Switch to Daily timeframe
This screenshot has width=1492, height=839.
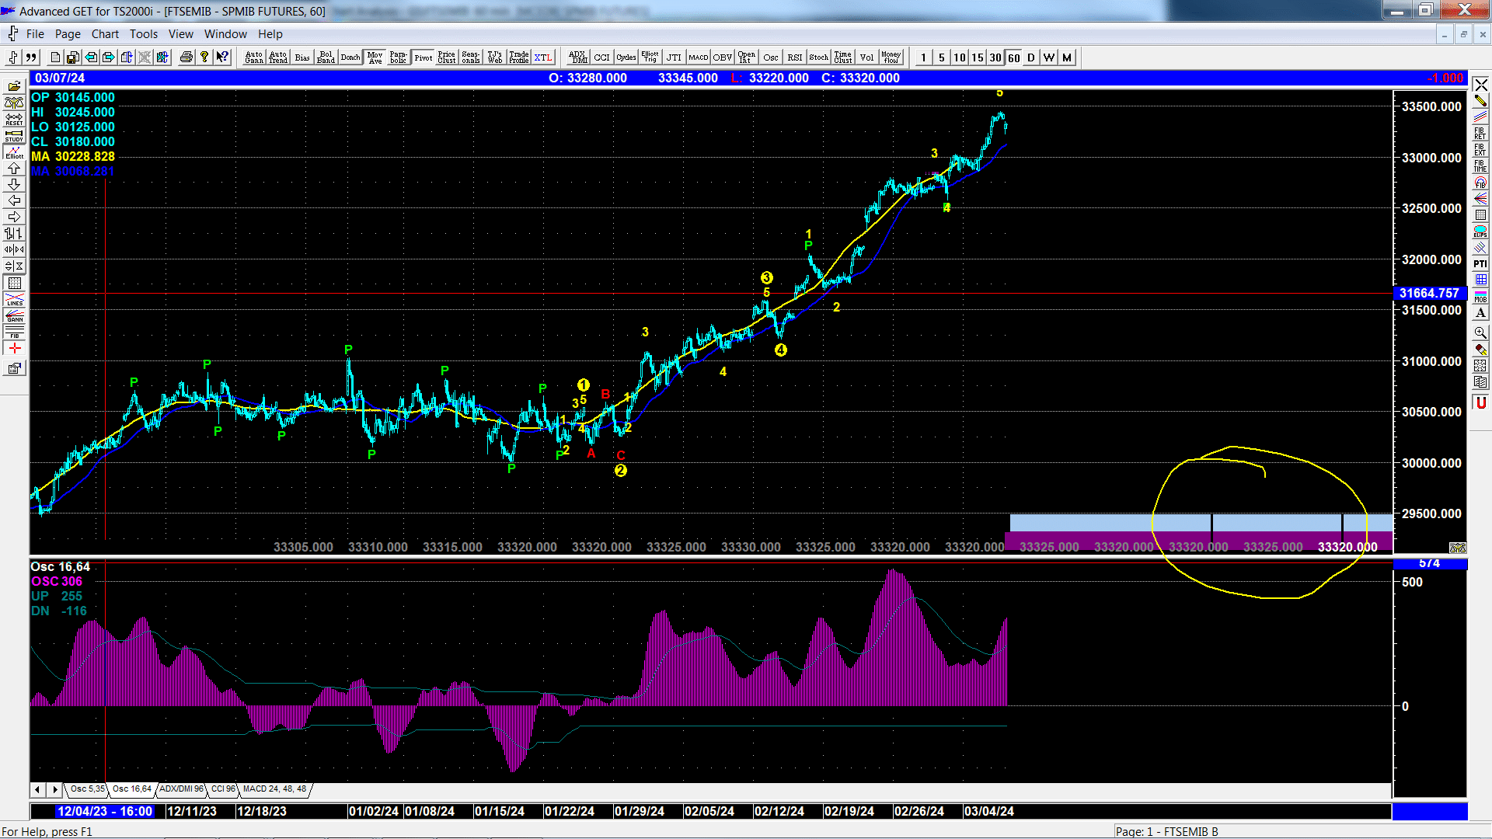coord(1031,57)
